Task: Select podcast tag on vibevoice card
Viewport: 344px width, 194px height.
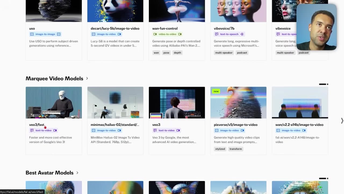Action: [303, 53]
